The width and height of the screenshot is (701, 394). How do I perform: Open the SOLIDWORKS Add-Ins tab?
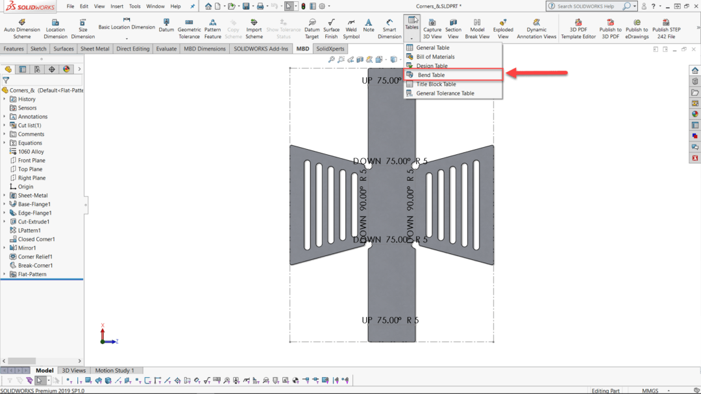click(x=260, y=48)
